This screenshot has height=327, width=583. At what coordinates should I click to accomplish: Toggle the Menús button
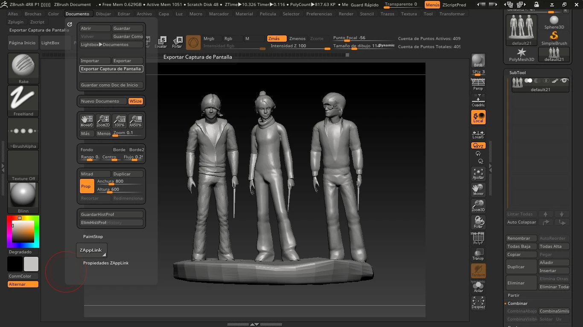click(432, 5)
